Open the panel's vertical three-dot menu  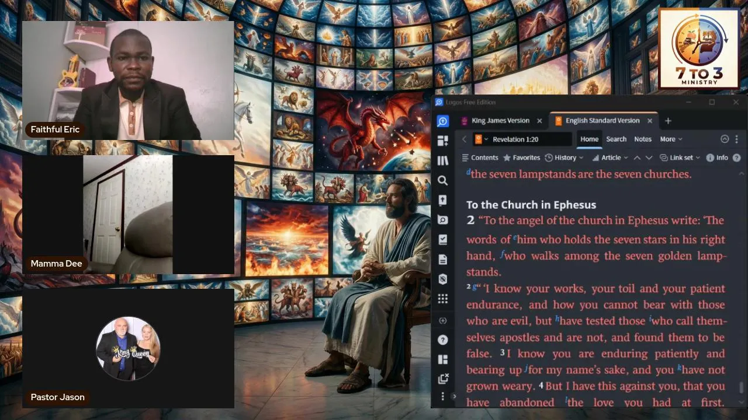tap(736, 139)
